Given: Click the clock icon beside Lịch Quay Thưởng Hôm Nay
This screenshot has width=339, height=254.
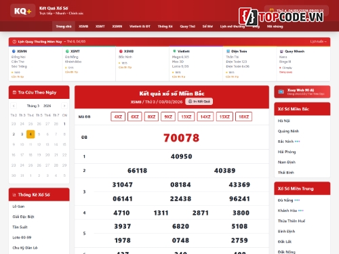Looking at the screenshot, I should 14,41.
